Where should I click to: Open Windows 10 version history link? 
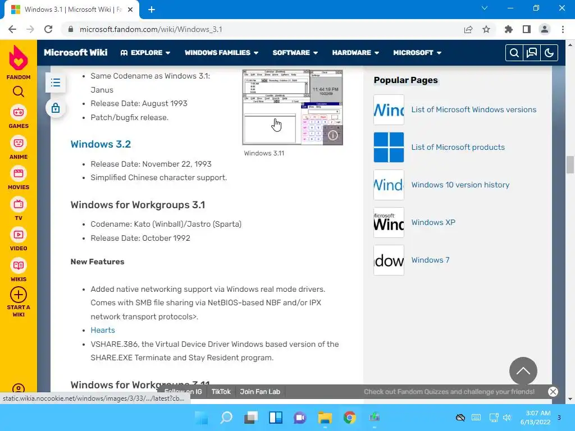coord(460,185)
